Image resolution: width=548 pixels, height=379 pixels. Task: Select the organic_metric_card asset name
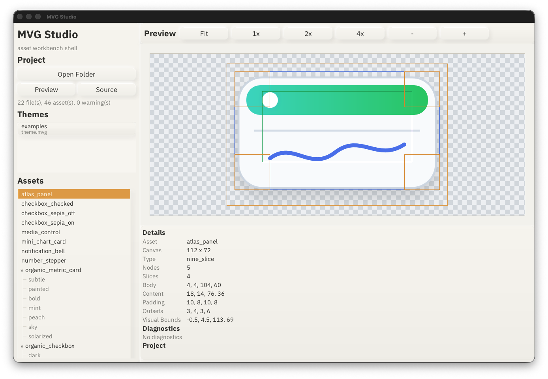53,270
